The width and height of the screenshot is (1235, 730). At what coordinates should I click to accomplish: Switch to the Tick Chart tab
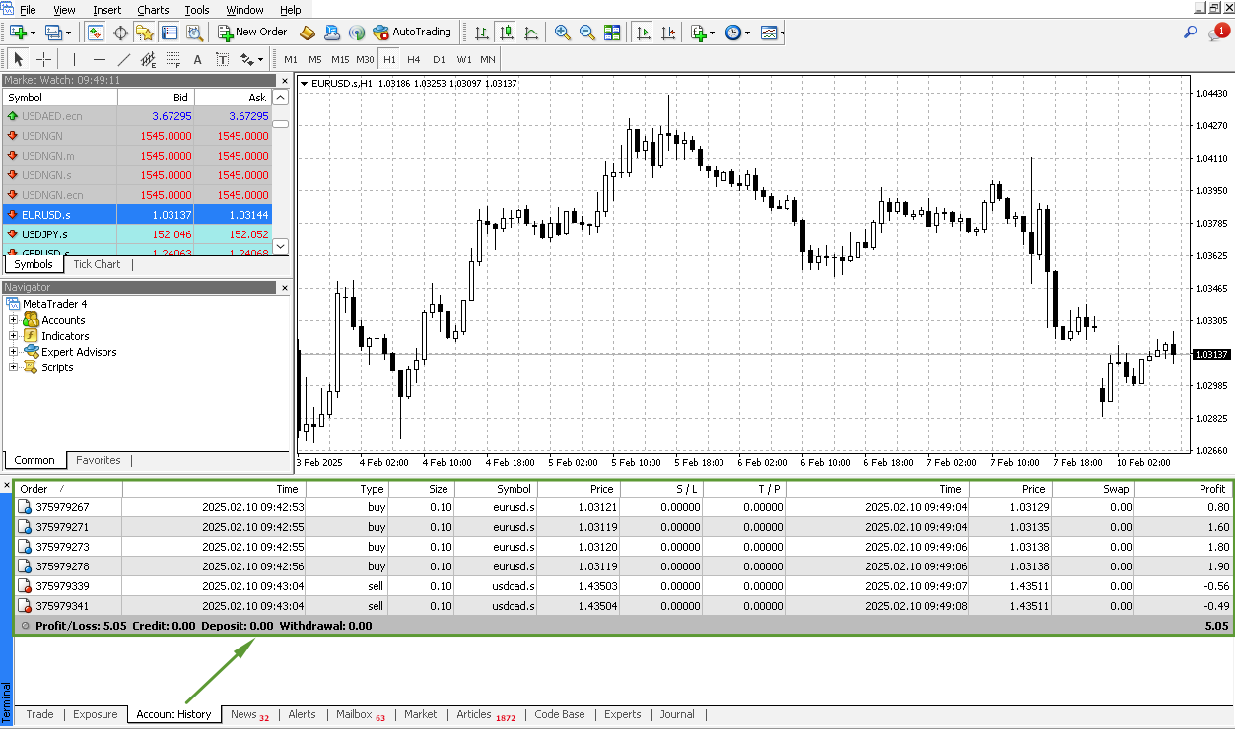97,264
